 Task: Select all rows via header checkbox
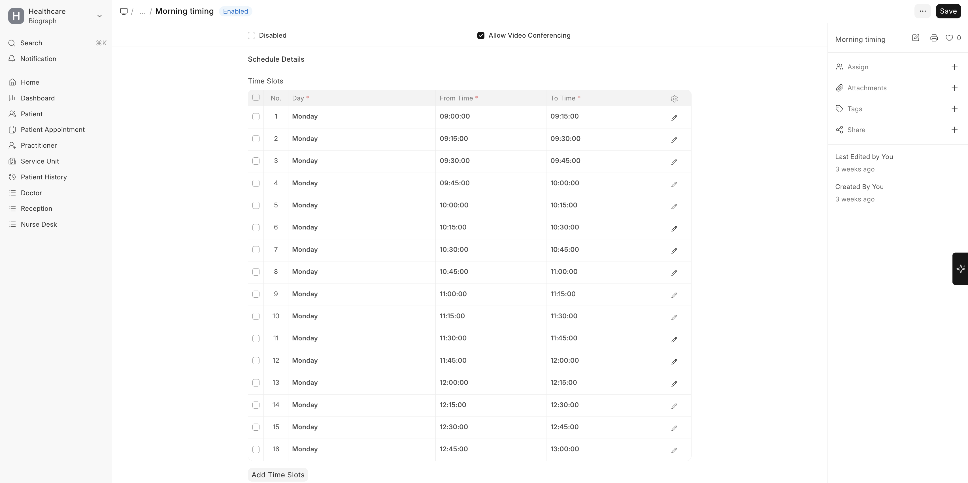click(256, 98)
